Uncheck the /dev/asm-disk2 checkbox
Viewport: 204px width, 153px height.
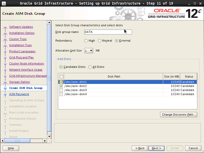pyautogui.click(x=61, y=86)
